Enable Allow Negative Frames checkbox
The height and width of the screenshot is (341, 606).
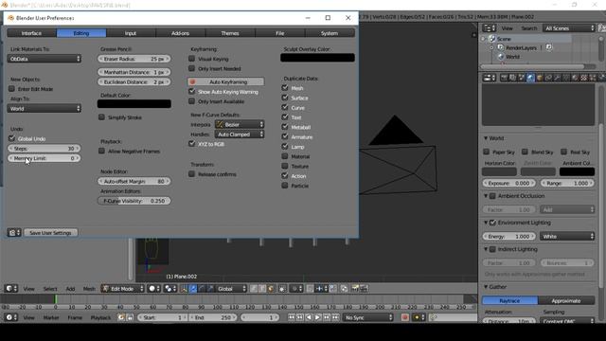click(101, 151)
